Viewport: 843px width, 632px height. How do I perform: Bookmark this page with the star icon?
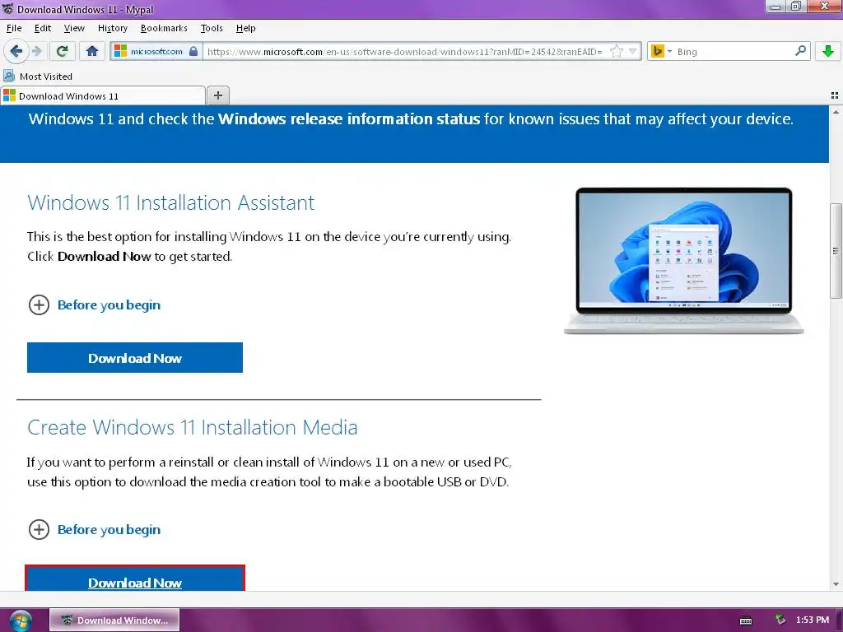pos(616,52)
